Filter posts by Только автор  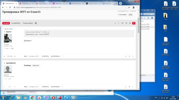click(x=28, y=23)
